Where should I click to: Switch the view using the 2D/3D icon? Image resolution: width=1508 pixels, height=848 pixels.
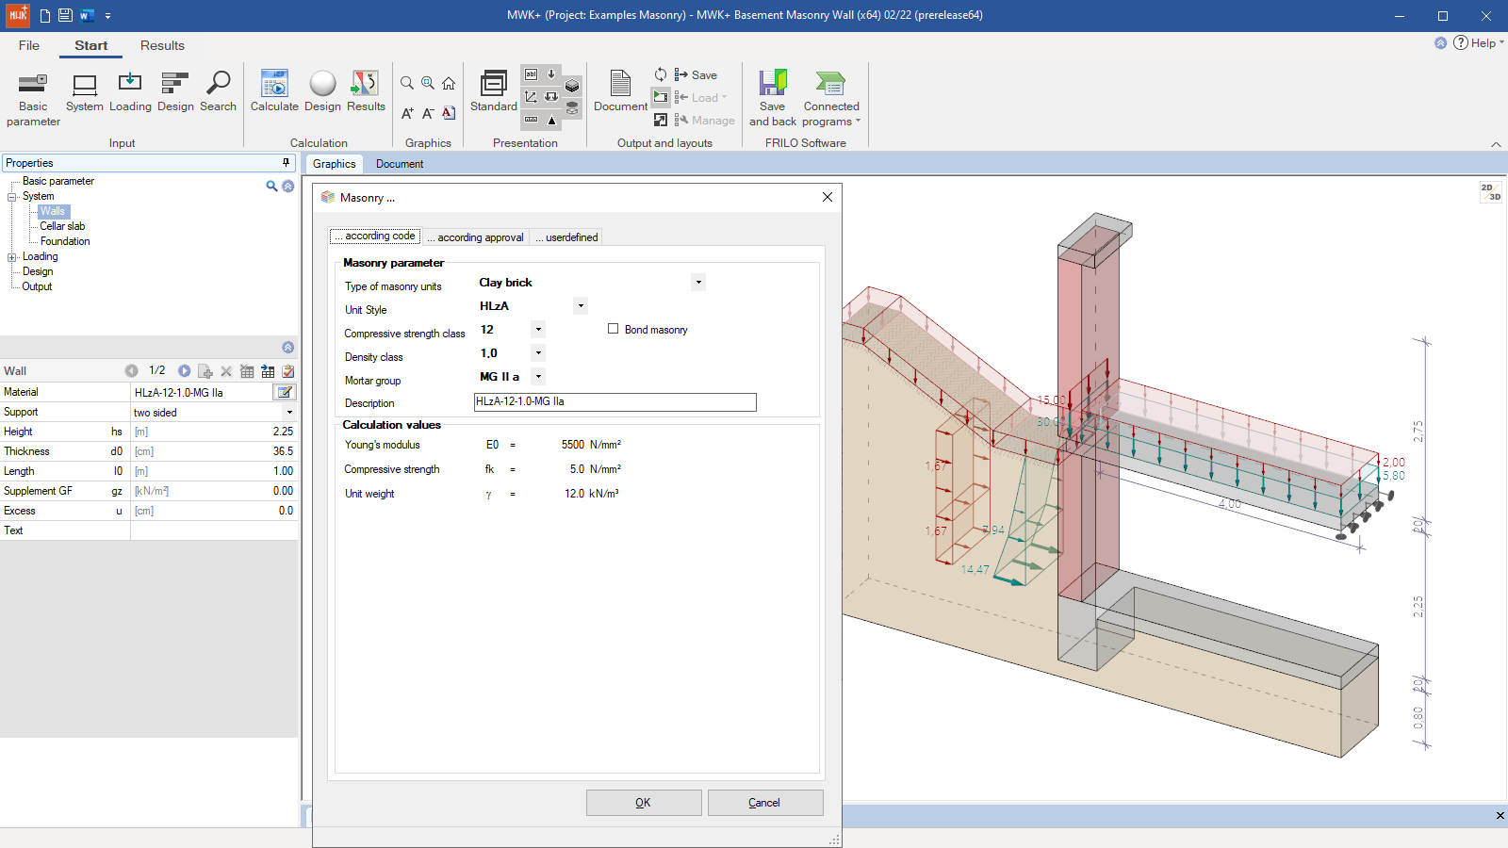click(1491, 192)
